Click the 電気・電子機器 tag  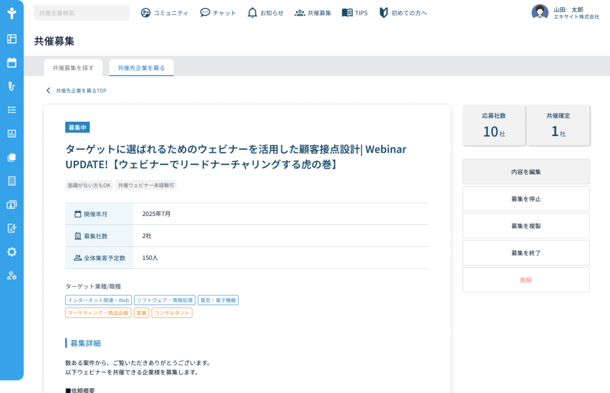point(218,300)
